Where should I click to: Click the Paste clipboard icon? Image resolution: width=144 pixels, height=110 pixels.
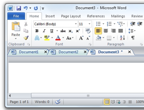click(x=16, y=26)
